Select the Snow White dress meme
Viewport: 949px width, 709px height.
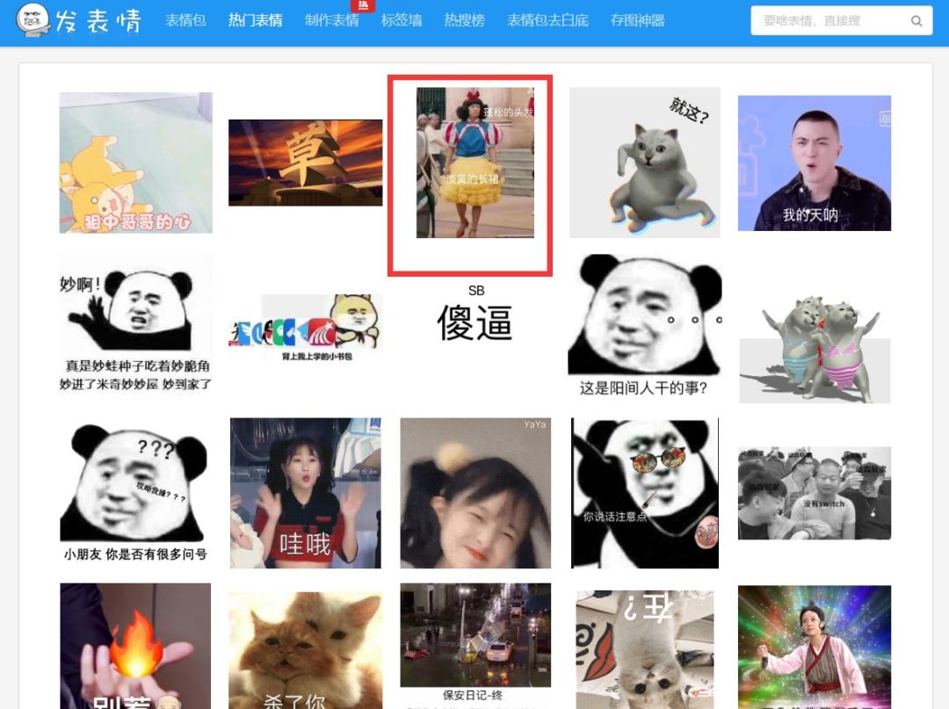(x=474, y=163)
